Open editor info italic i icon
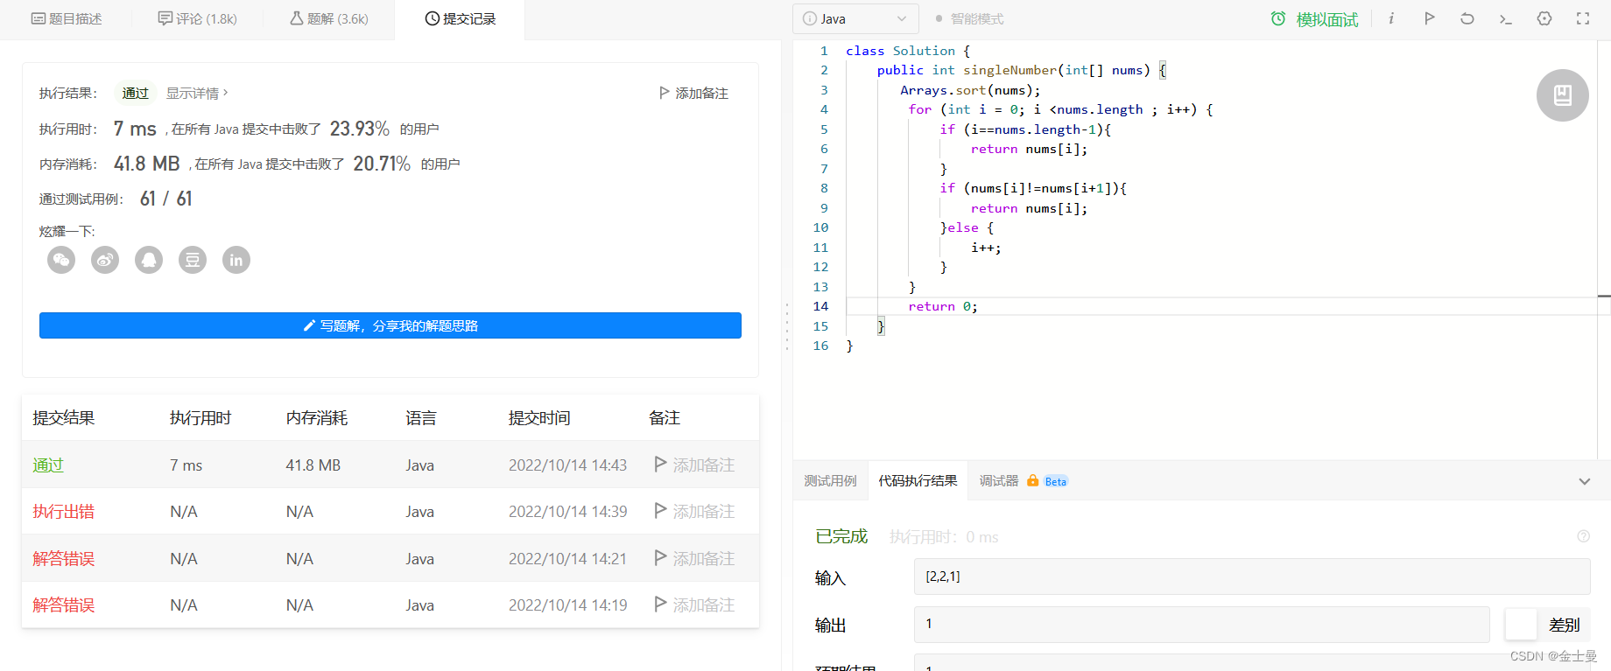 coord(1391,18)
